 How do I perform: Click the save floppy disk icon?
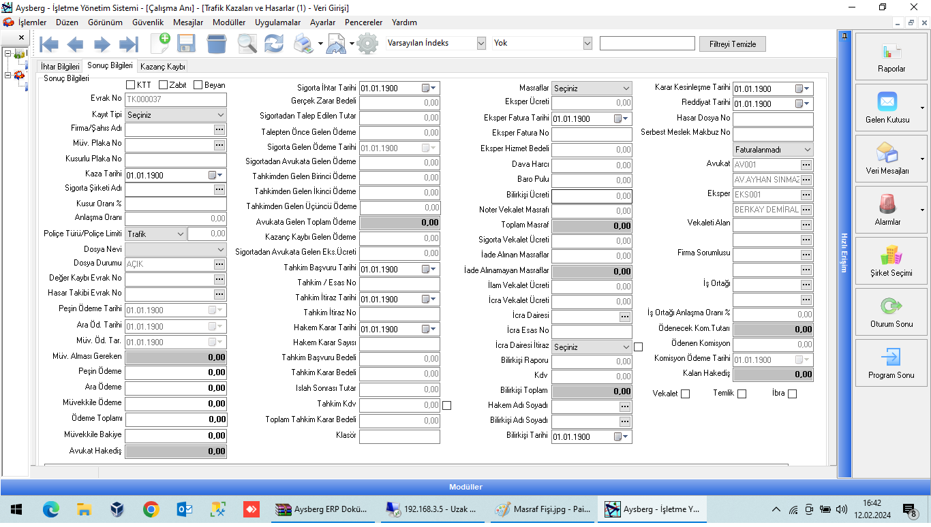(186, 44)
